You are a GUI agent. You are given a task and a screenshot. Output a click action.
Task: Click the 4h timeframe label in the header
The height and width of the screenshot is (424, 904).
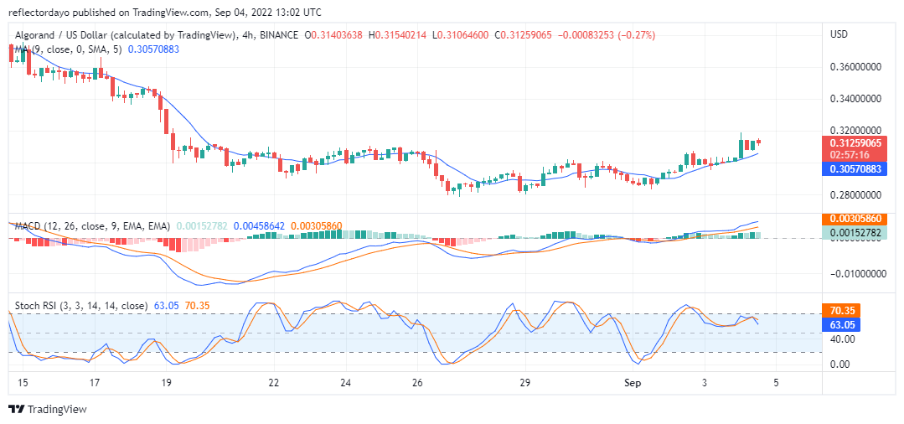(x=249, y=35)
